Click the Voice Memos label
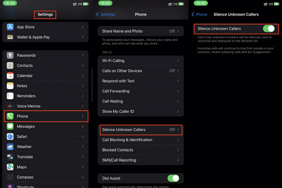The height and width of the screenshot is (188, 282). click(x=29, y=106)
